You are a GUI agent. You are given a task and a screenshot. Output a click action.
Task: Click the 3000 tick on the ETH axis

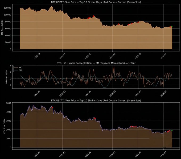pyautogui.click(x=9, y=121)
